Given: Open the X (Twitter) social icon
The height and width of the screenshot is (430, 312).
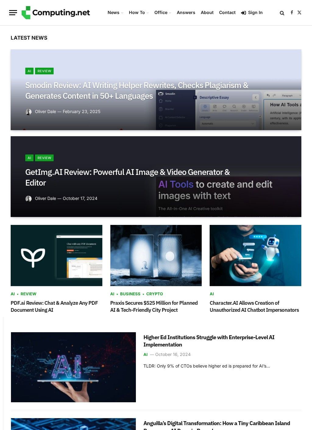Looking at the screenshot, I should tap(299, 12).
